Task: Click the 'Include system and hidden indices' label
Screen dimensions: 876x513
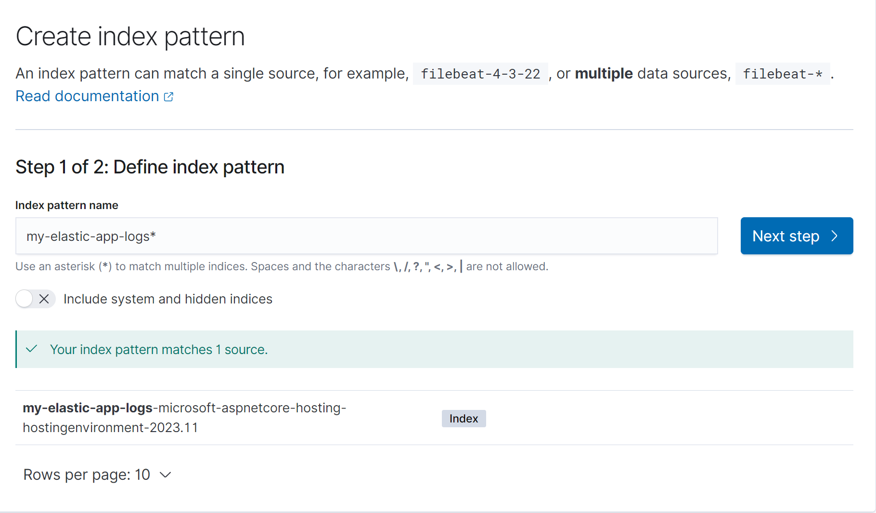Action: [x=167, y=299]
